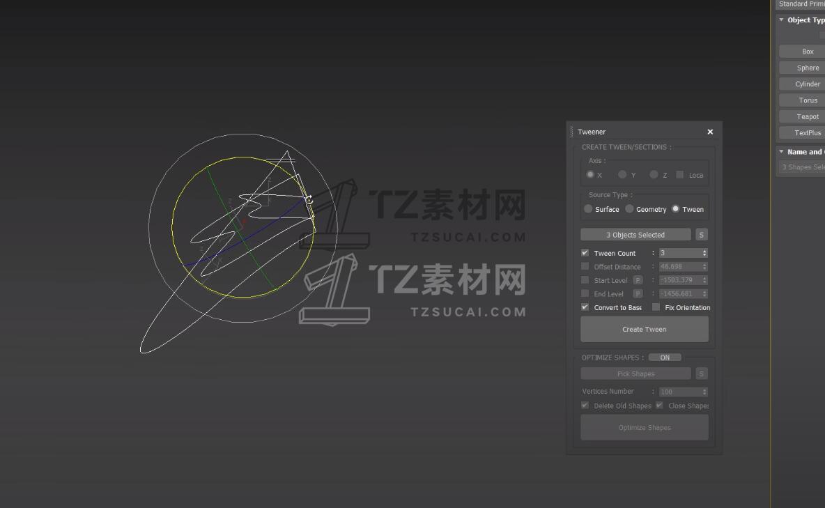Toggle the Local axis checkbox

[680, 175]
